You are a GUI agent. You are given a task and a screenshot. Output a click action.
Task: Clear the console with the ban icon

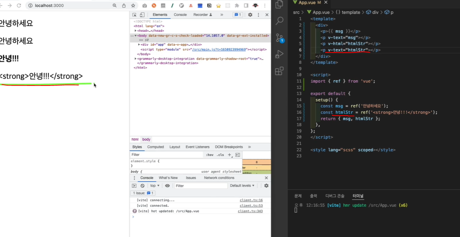pos(142,186)
